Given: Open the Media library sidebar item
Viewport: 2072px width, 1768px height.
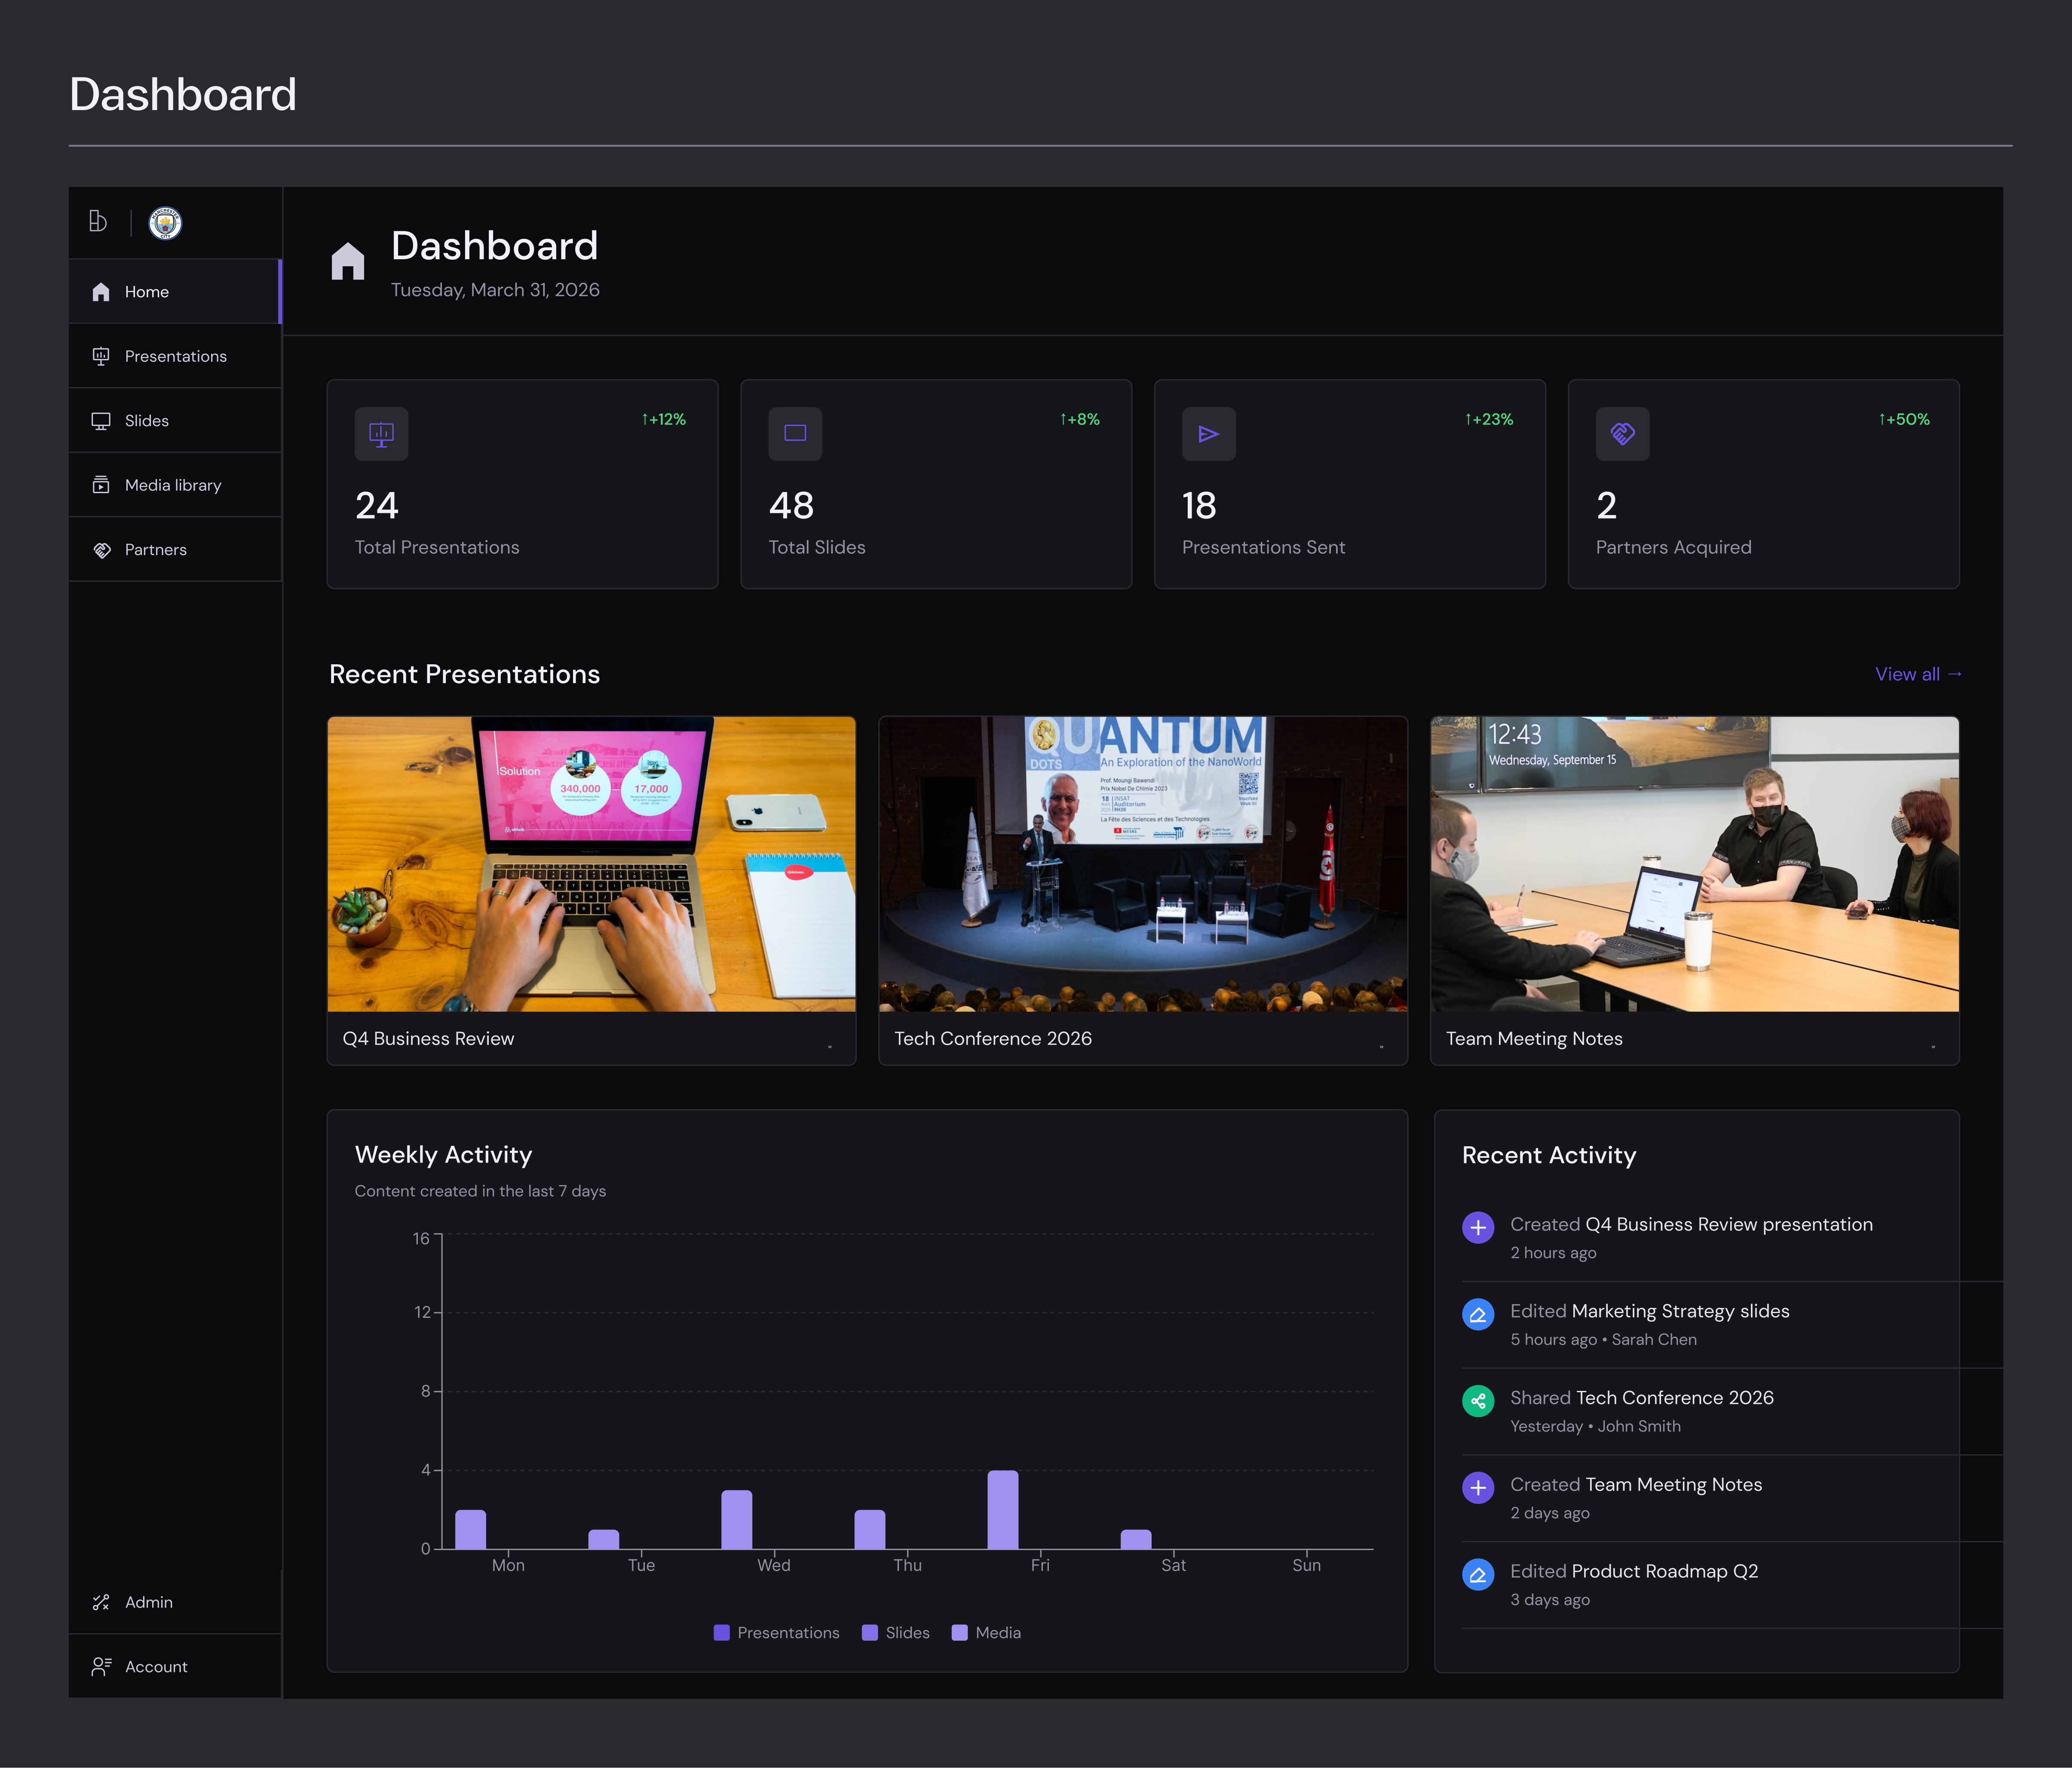Looking at the screenshot, I should click(x=173, y=485).
